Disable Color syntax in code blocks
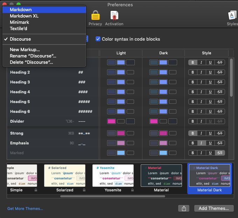This screenshot has height=218, width=238. point(98,39)
